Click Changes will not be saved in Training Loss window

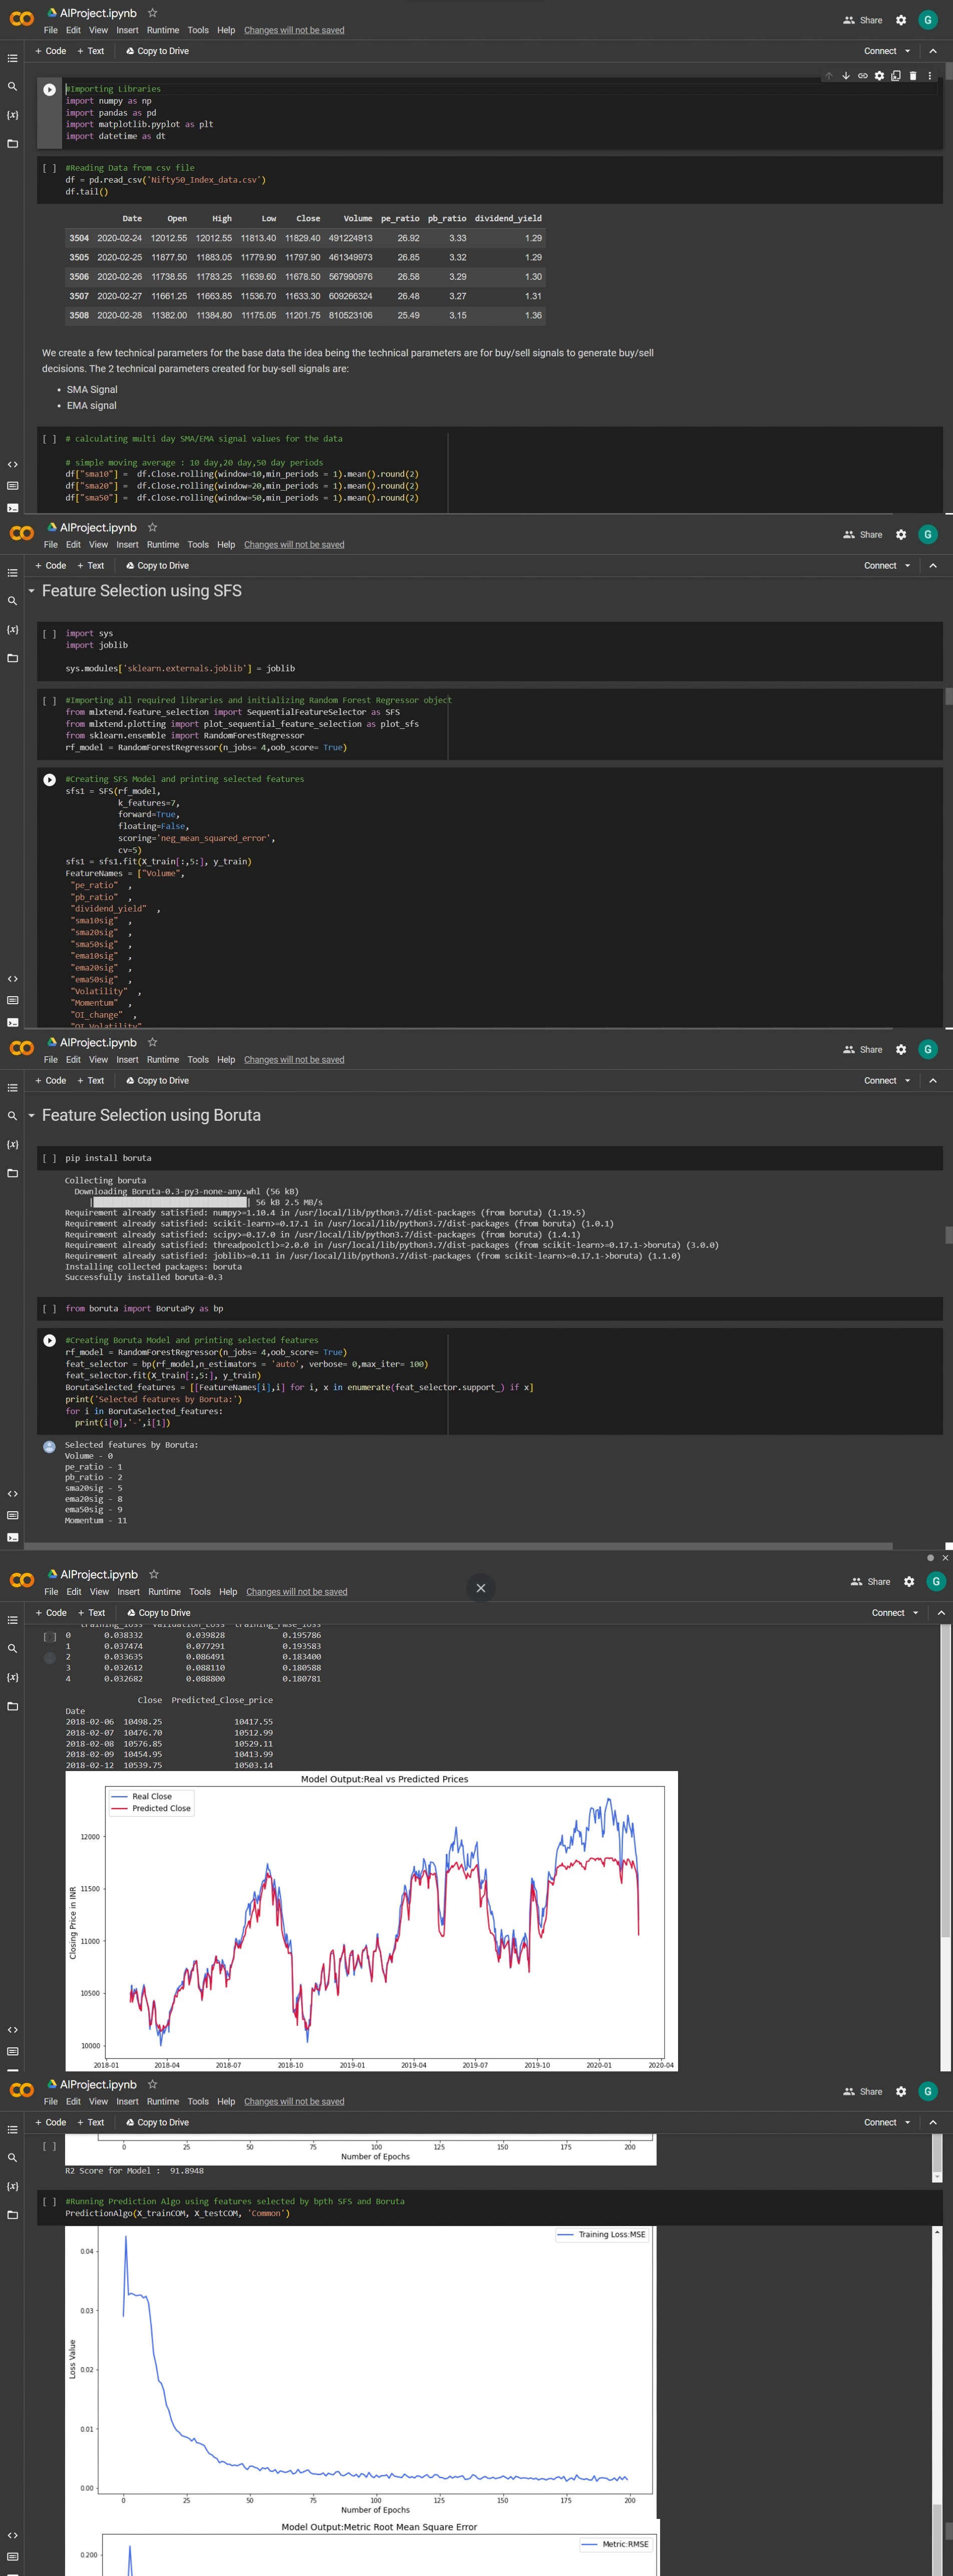[x=294, y=2101]
